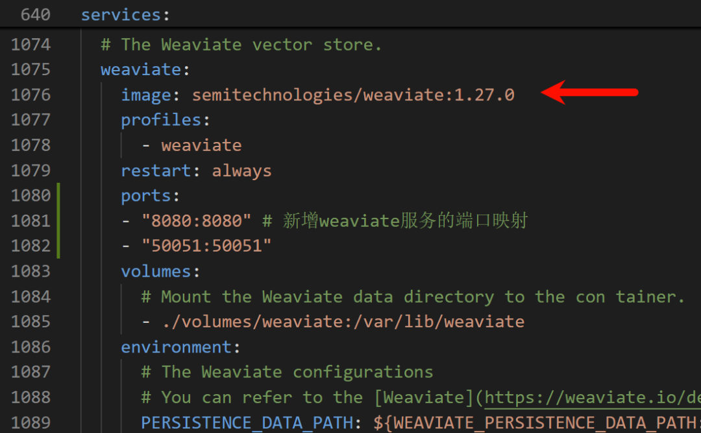
Task: Select the "8080:8080" port mapping
Action: (196, 220)
